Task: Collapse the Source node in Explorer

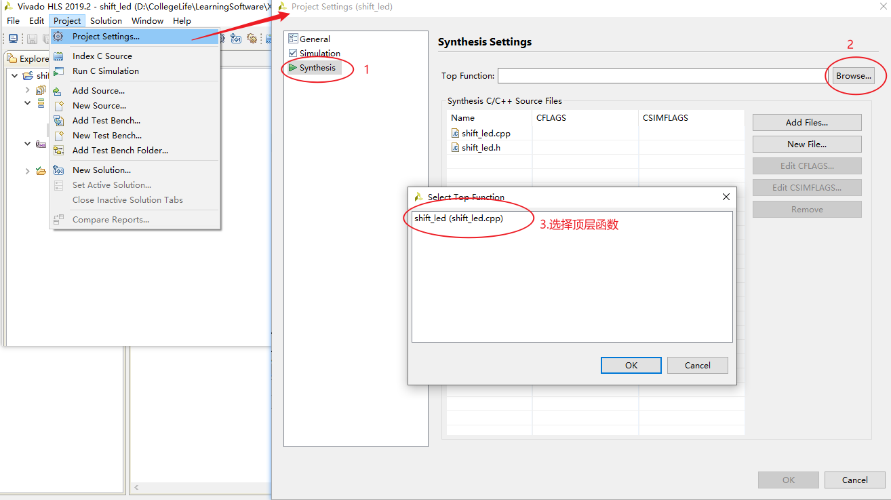Action: 27,104
